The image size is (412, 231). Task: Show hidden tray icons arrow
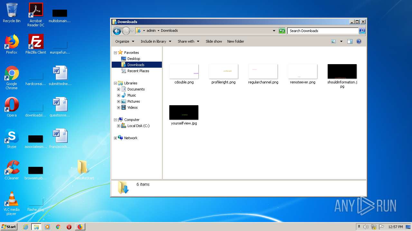point(359,227)
